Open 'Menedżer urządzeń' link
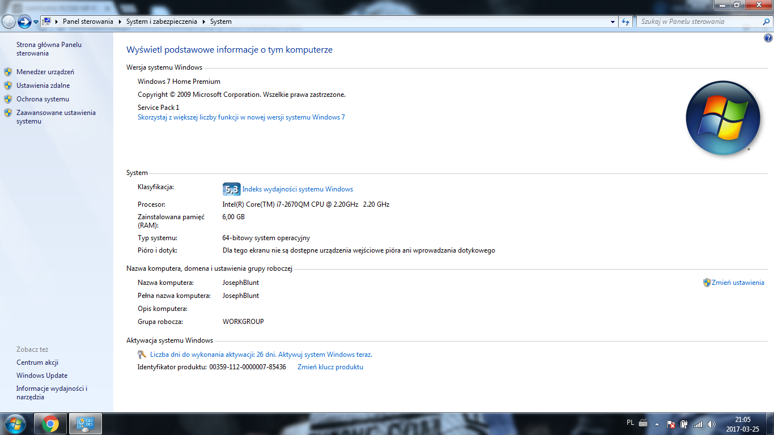The height and width of the screenshot is (435, 774). (45, 72)
